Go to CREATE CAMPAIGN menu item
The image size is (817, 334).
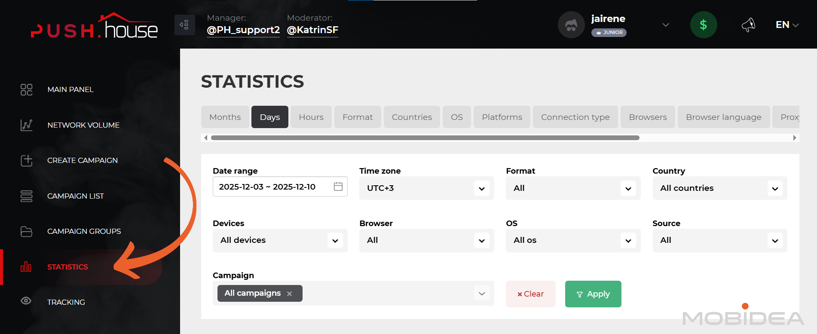coord(83,160)
